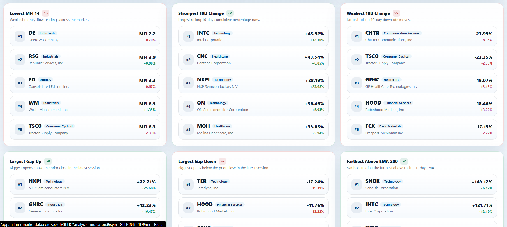Click the Weakest 10D Change heading
507x227 pixels.
click(x=368, y=13)
